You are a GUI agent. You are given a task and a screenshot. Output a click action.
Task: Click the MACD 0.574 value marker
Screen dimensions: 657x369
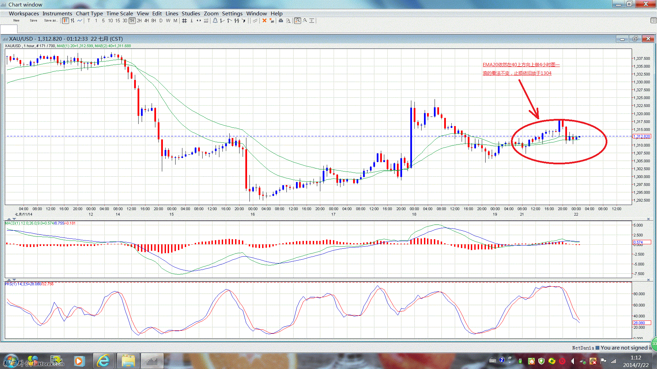[x=642, y=242]
